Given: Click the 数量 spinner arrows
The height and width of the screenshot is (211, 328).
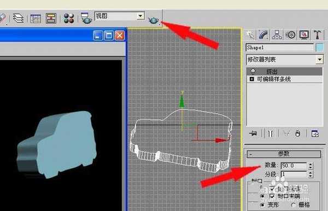Looking at the screenshot, I should [x=311, y=166].
